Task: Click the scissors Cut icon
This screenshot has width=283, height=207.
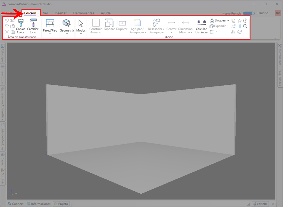Action: coord(12,21)
